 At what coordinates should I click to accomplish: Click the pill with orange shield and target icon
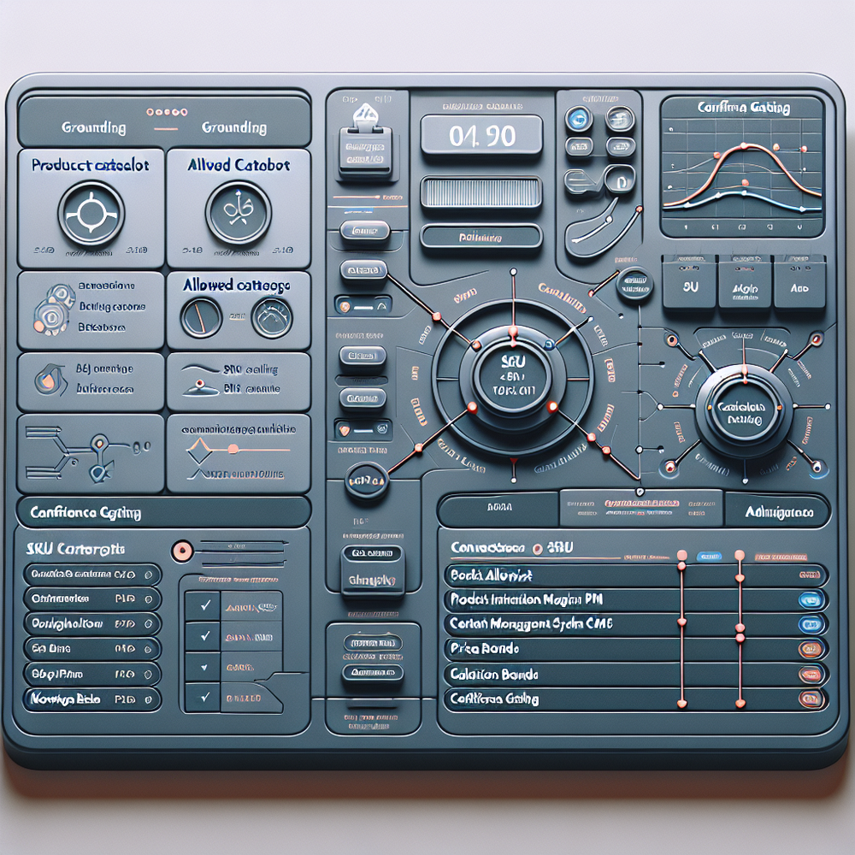click(x=363, y=430)
